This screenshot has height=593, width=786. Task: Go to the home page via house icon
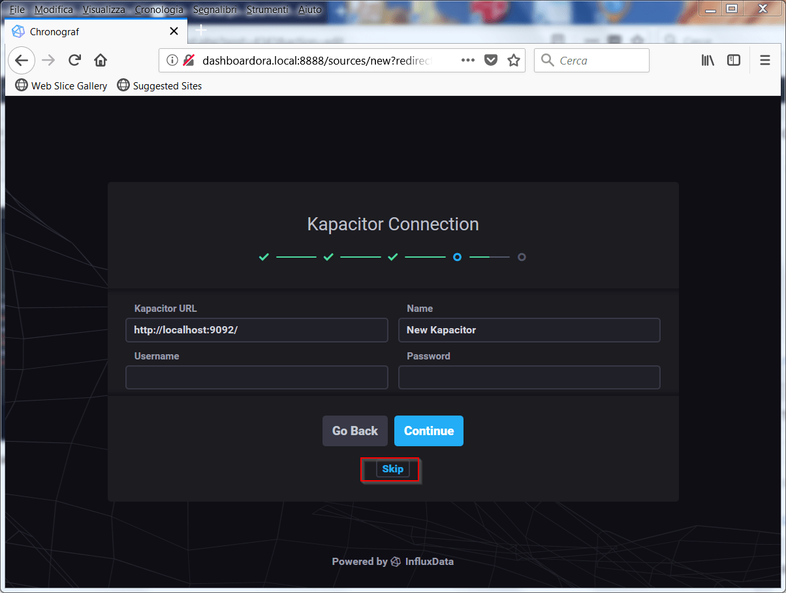[x=101, y=61]
